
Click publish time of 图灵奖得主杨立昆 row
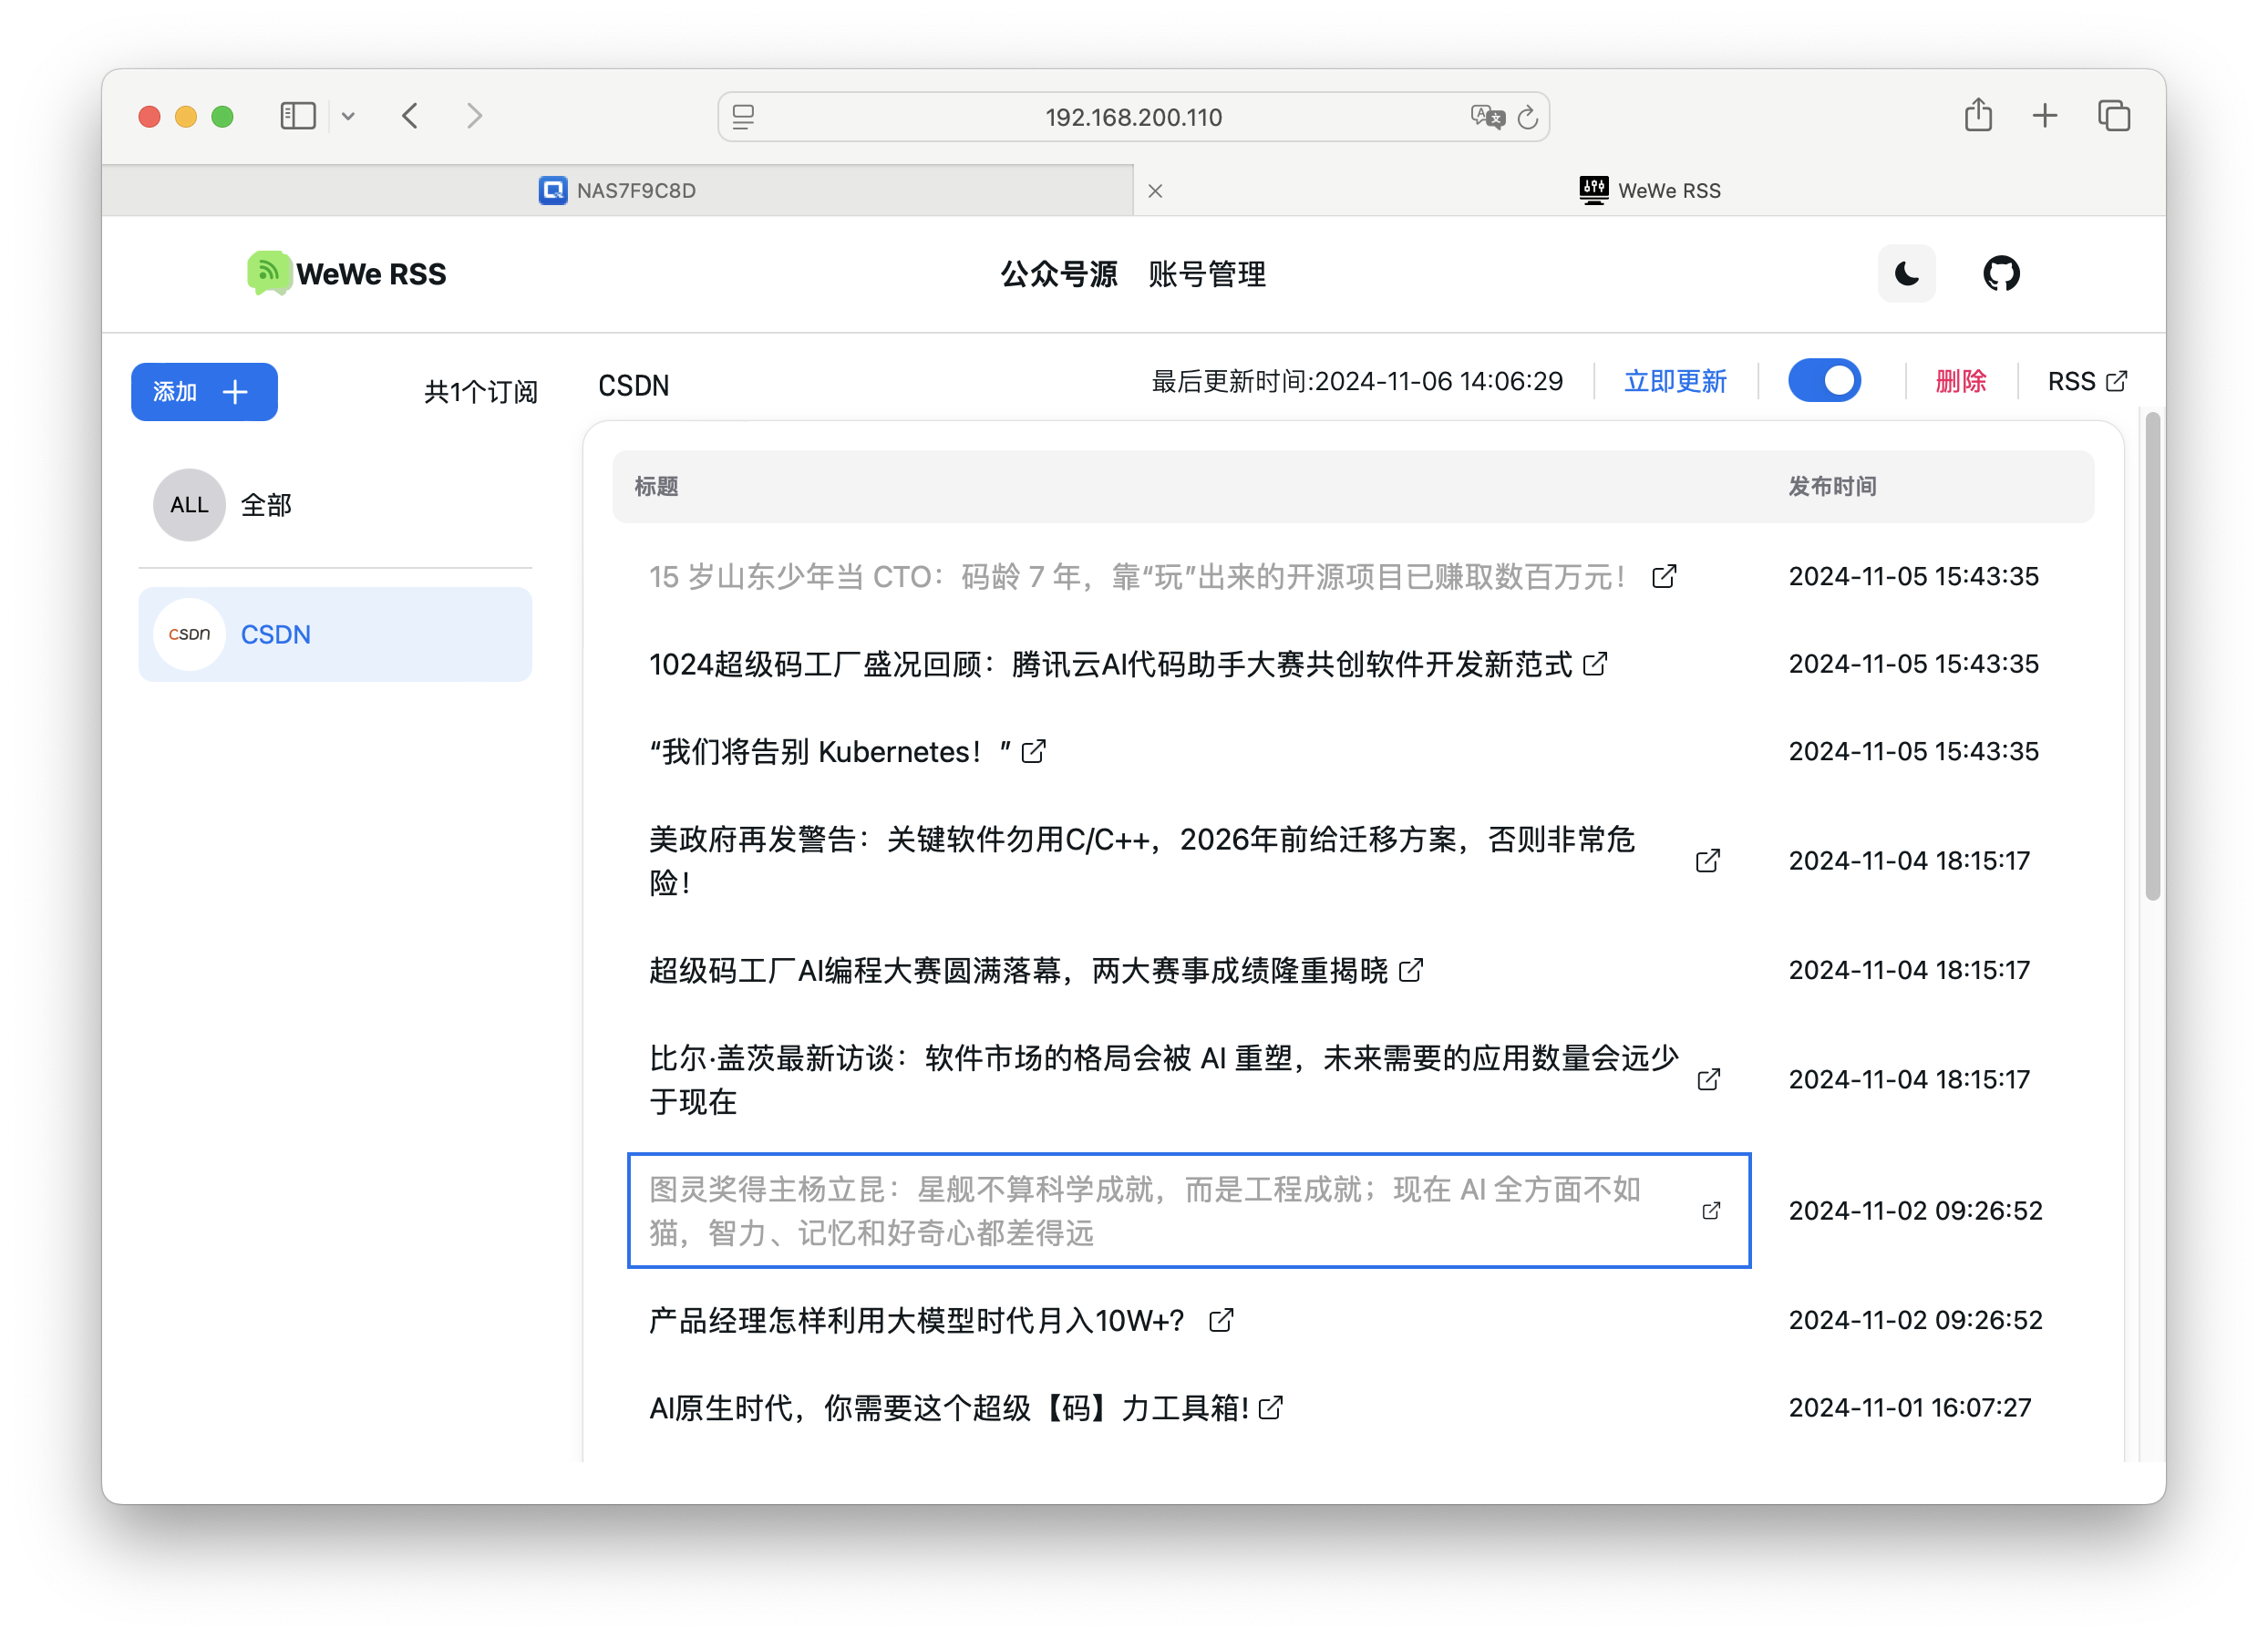coord(1915,1211)
